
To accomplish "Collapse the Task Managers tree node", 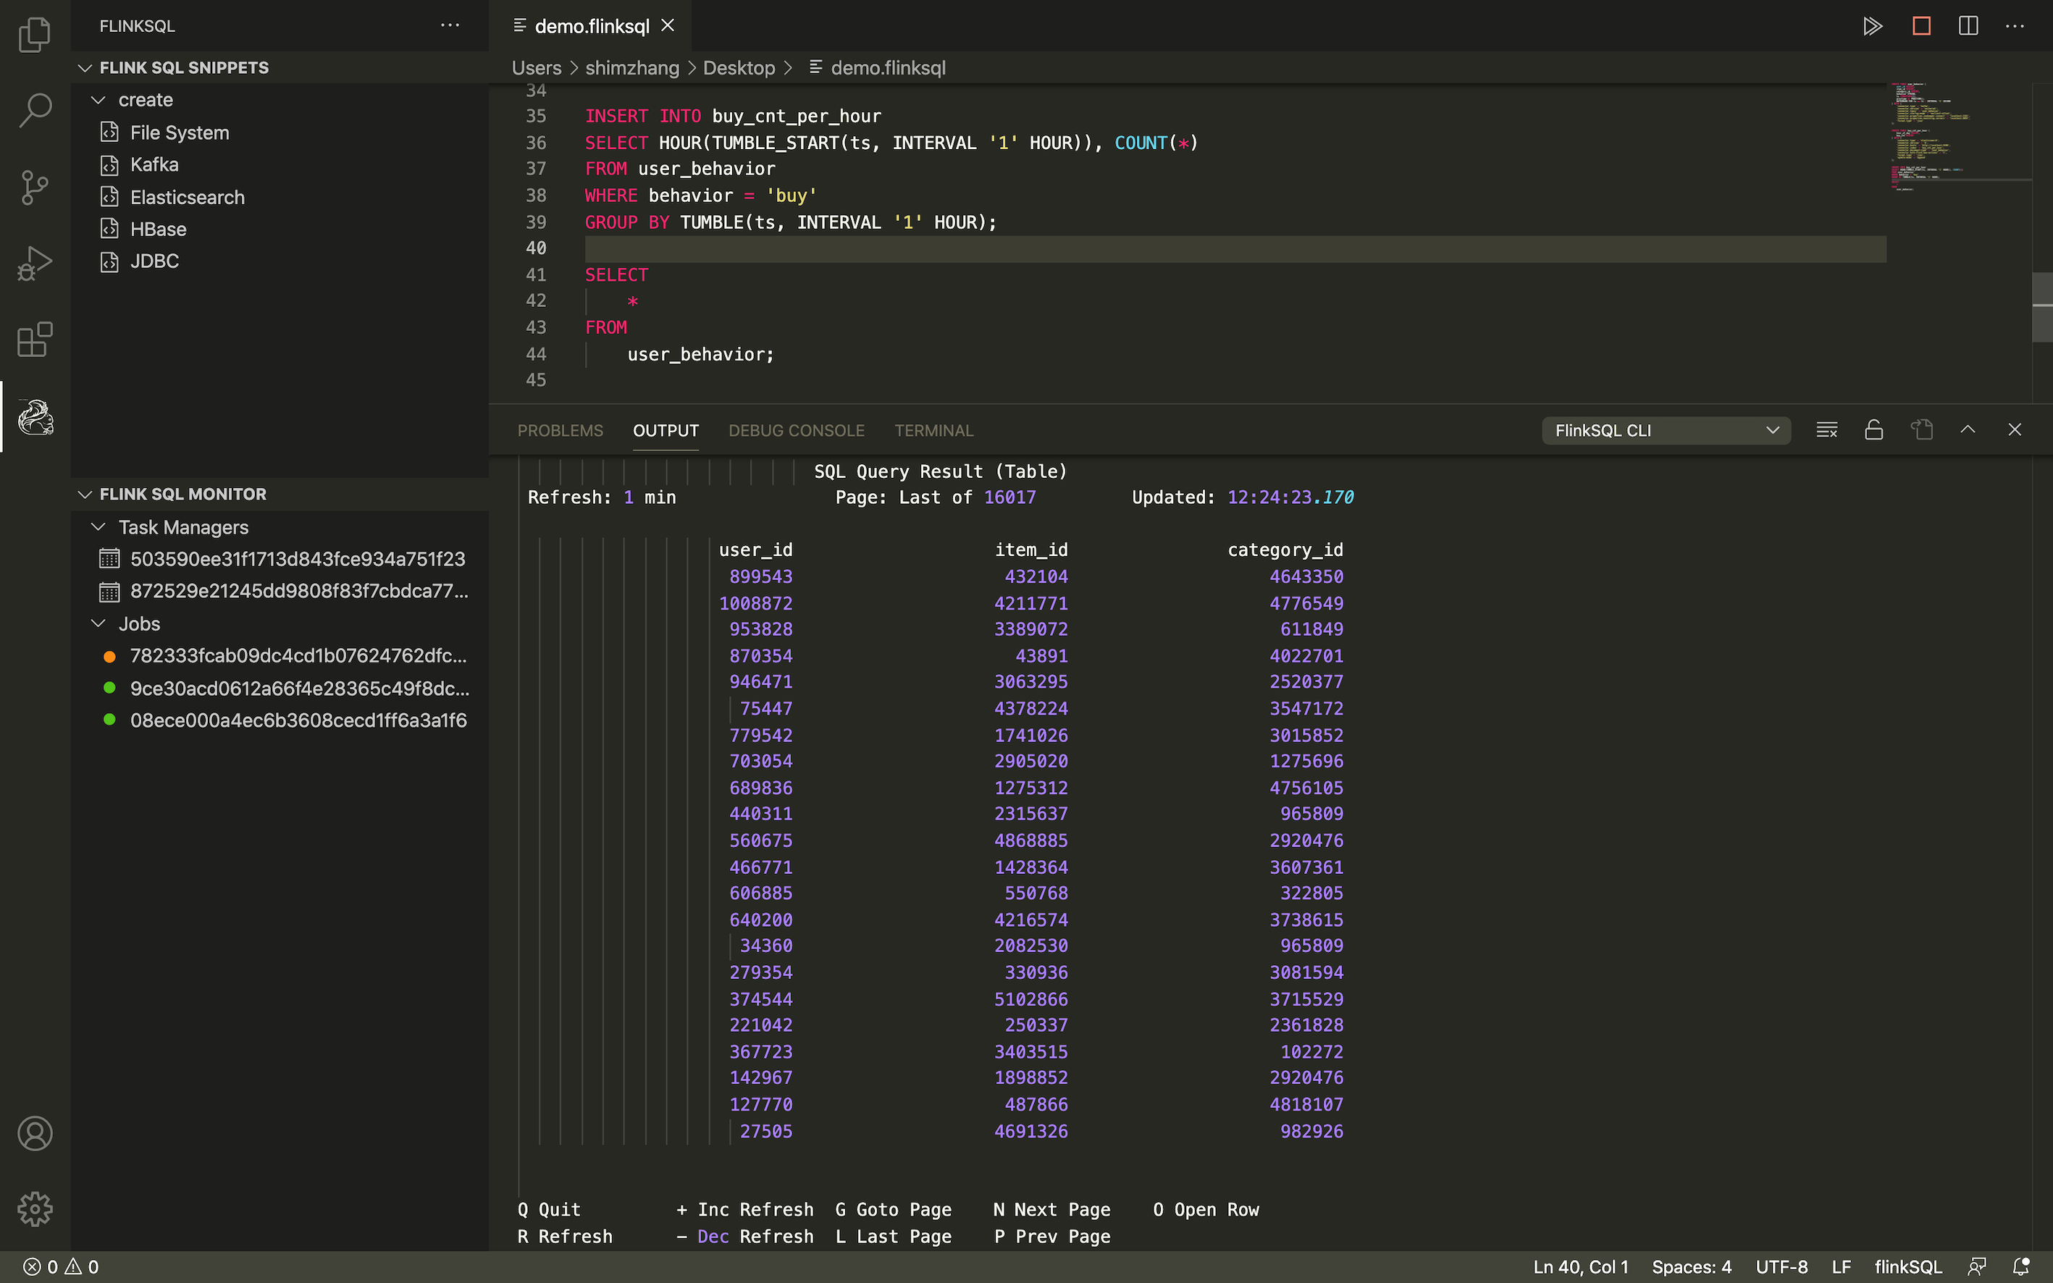I will point(280,527).
